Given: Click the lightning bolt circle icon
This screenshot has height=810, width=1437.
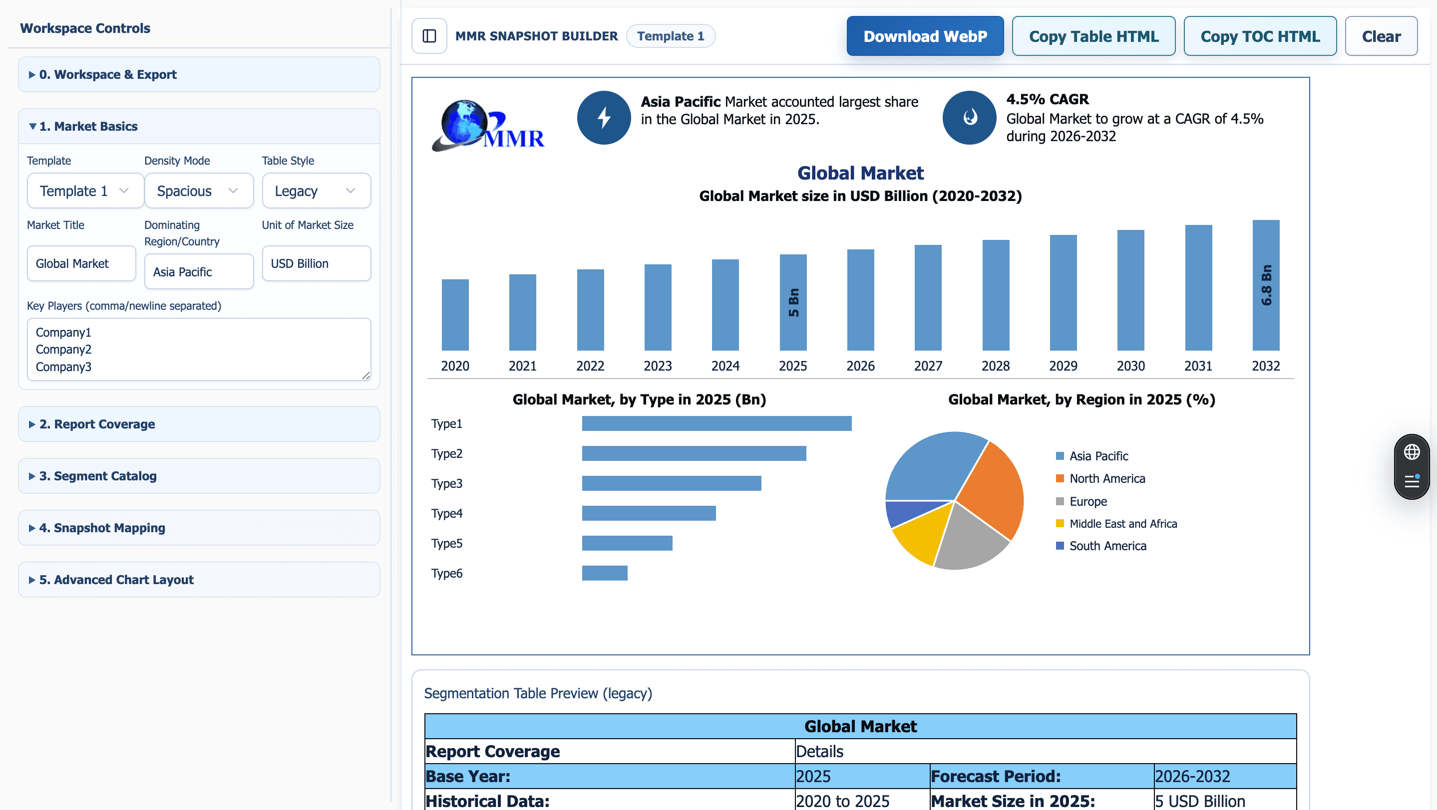Looking at the screenshot, I should tap(604, 118).
